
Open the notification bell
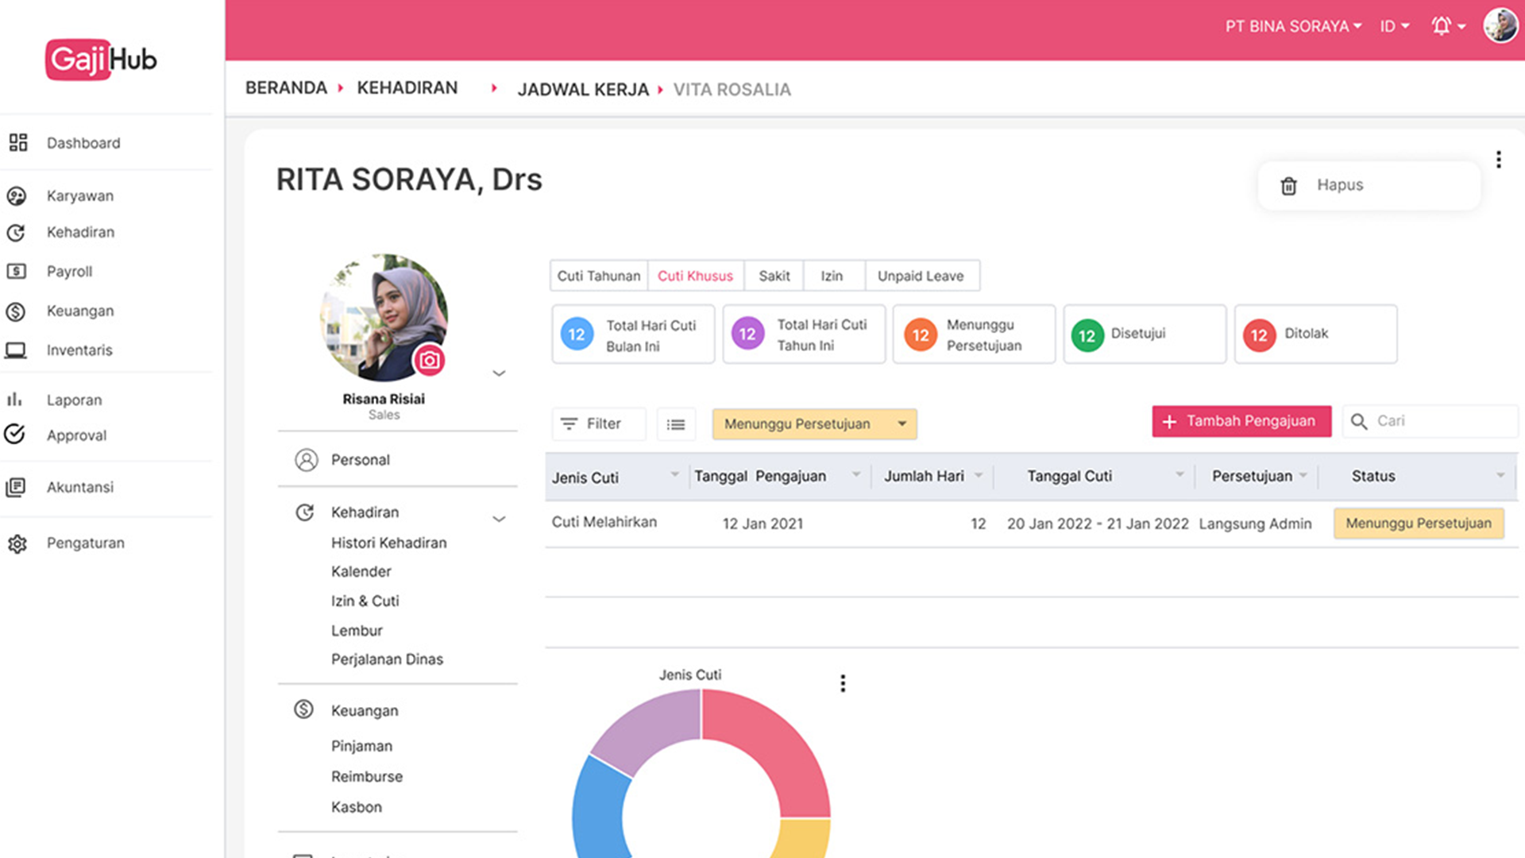click(1442, 26)
